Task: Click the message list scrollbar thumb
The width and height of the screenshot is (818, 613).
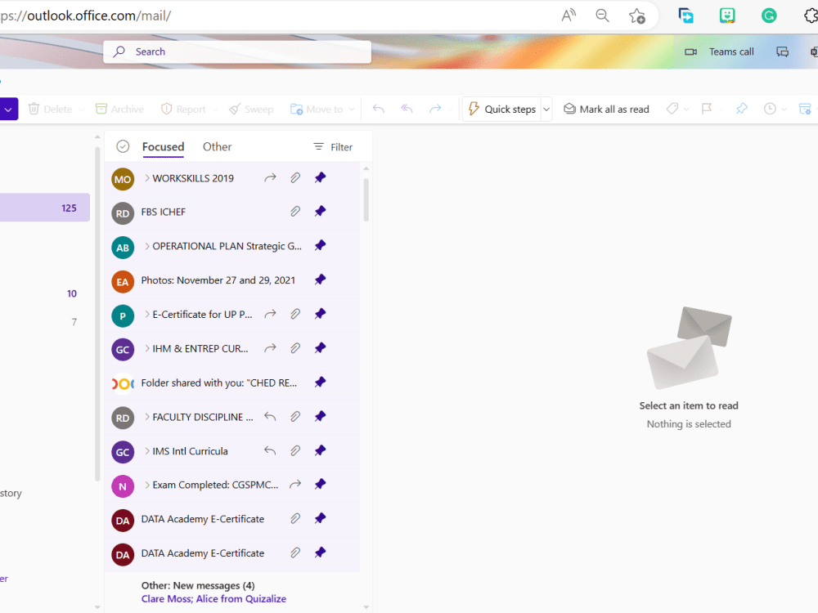Action: coord(366,199)
